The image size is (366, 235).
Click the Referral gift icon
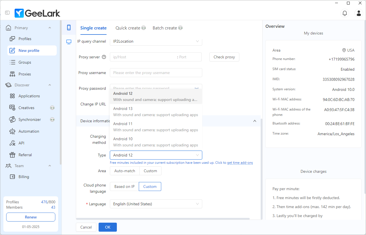pyautogui.click(x=12, y=155)
